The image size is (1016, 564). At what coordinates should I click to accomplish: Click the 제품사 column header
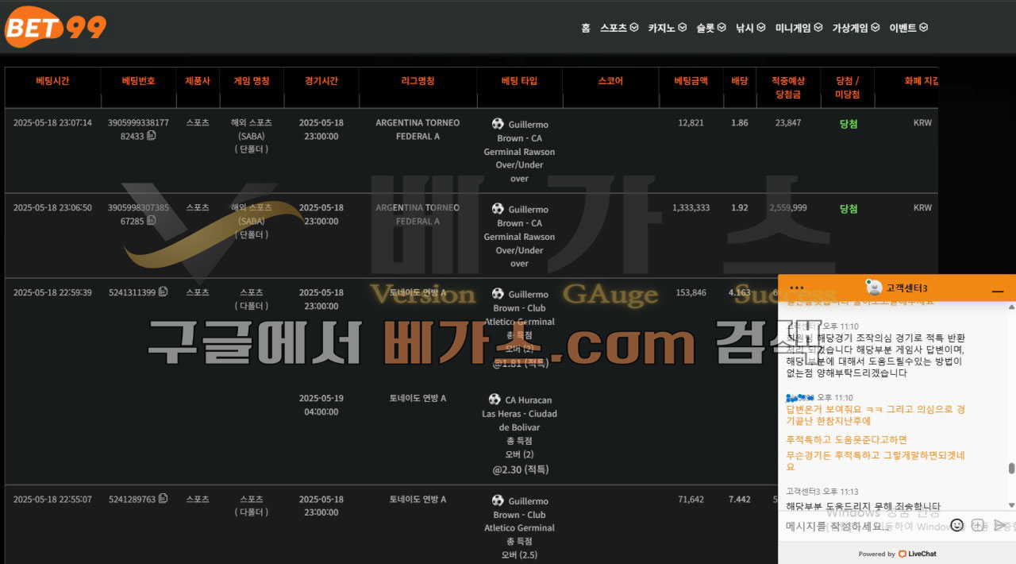198,81
